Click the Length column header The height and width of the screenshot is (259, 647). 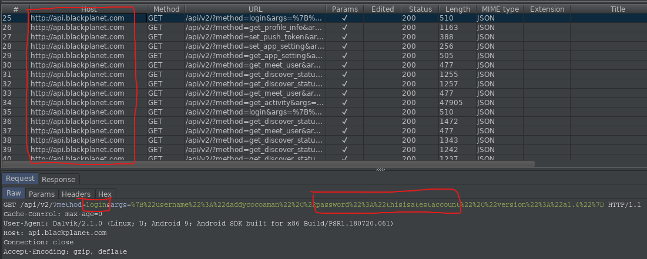457,9
